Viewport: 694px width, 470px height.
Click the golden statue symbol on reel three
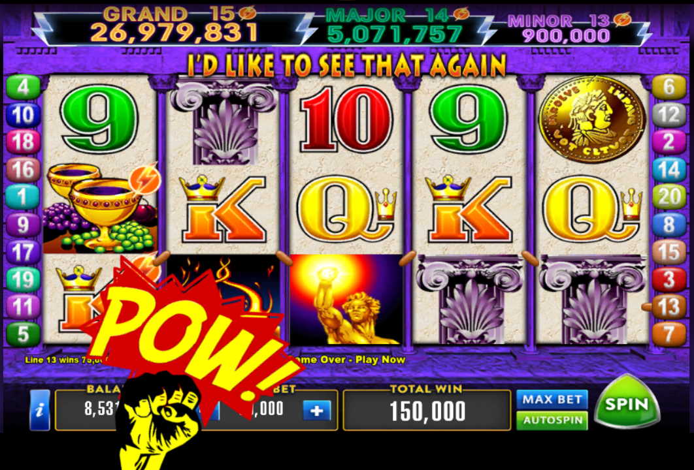(x=346, y=300)
